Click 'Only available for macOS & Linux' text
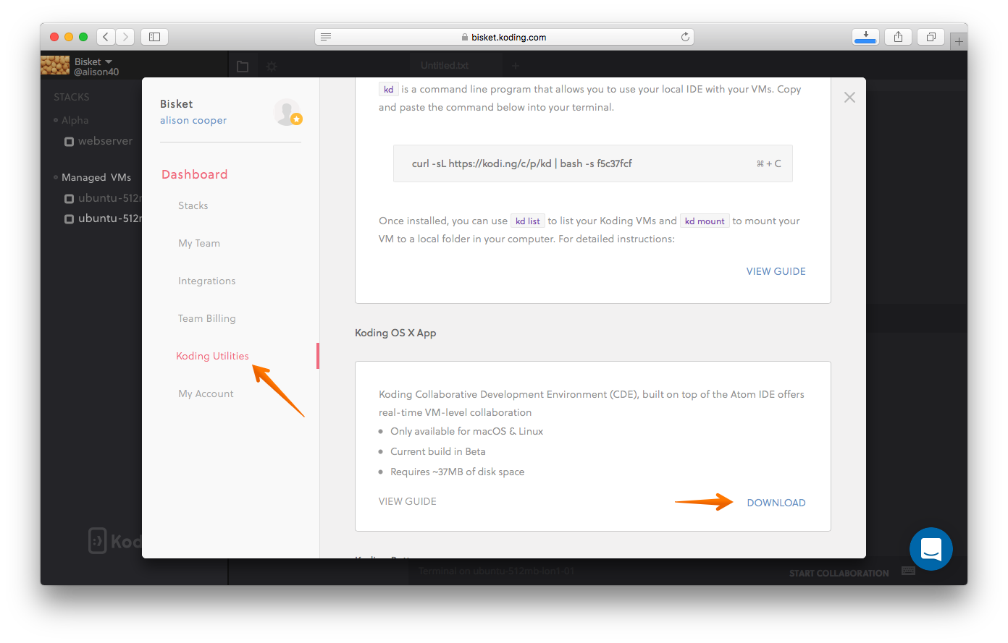 point(466,431)
